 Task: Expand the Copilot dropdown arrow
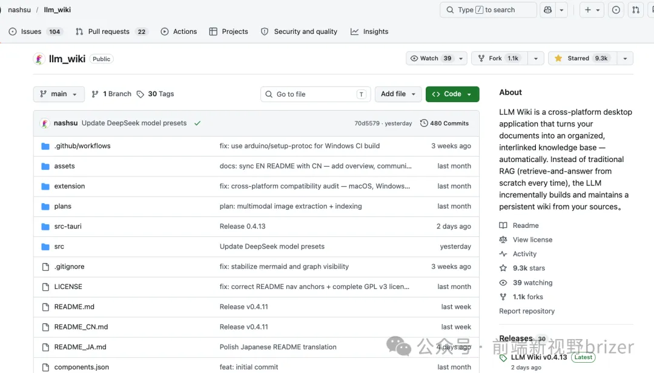coord(561,10)
